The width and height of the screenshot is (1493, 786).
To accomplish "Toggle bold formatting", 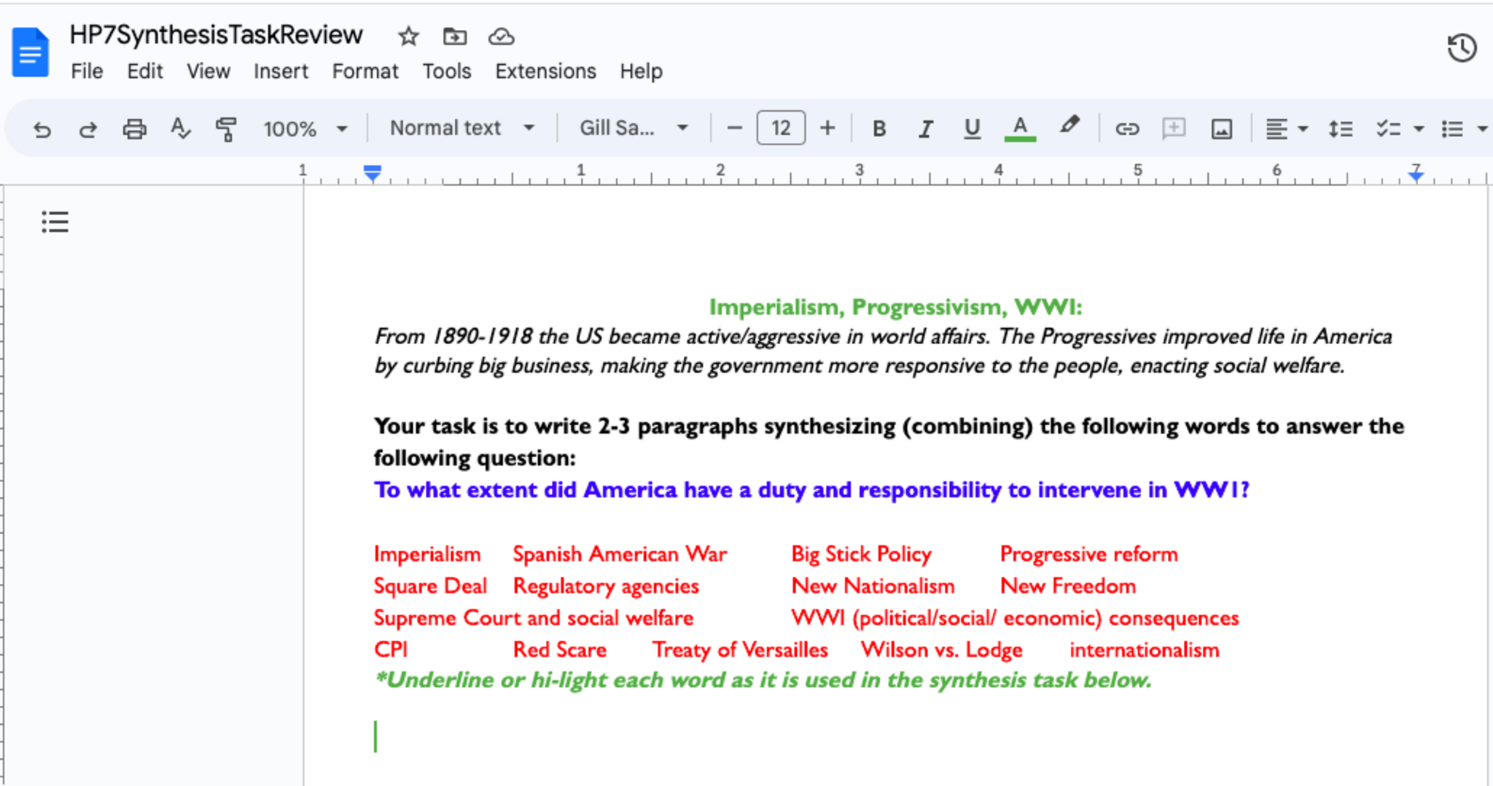I will [879, 129].
